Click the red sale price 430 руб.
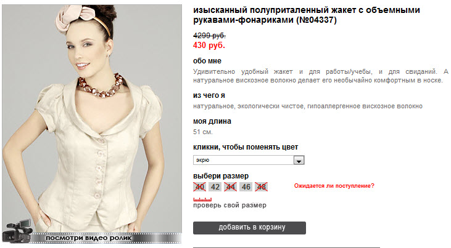The height and width of the screenshot is (248, 451). [209, 46]
